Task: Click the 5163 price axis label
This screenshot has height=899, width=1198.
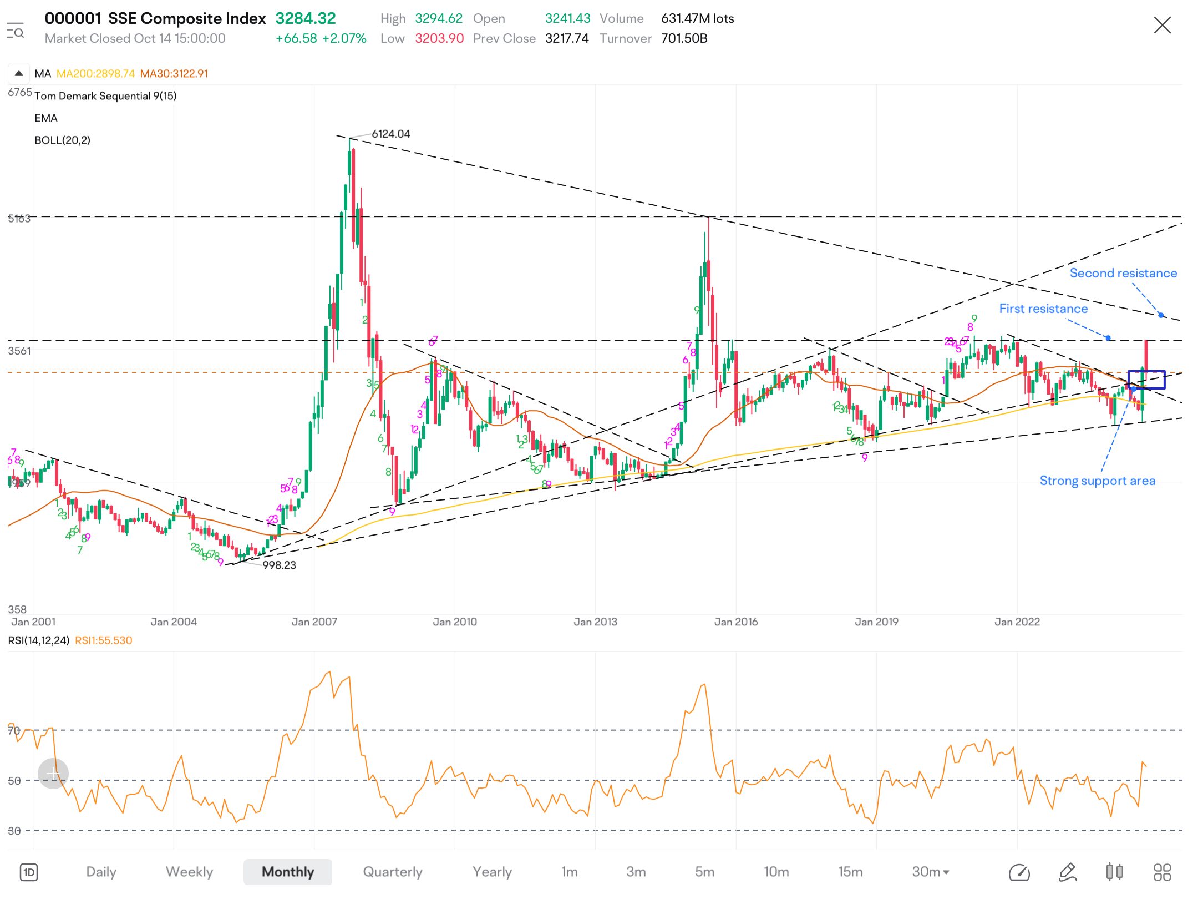Action: (19, 219)
